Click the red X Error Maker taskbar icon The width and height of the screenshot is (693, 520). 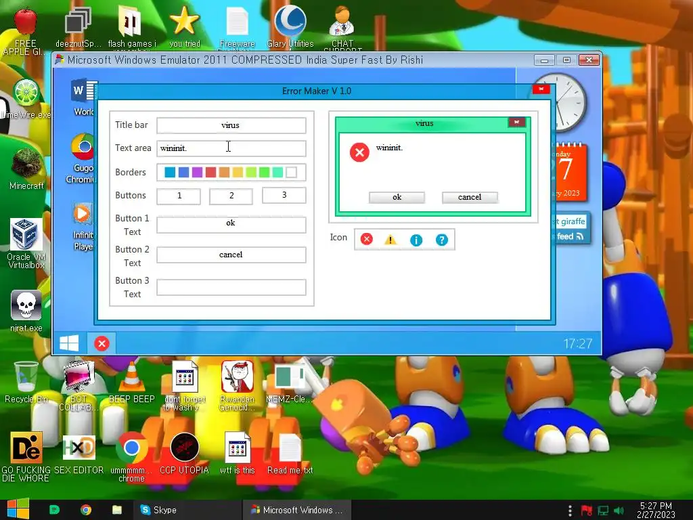[102, 343]
